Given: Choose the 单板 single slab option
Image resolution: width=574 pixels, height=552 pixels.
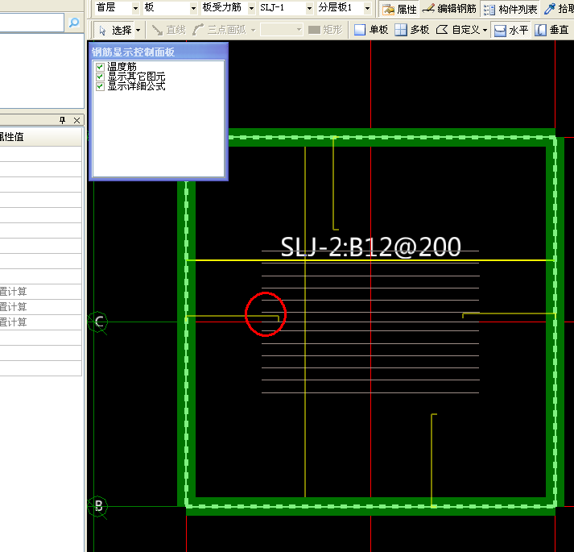Looking at the screenshot, I should tap(371, 30).
